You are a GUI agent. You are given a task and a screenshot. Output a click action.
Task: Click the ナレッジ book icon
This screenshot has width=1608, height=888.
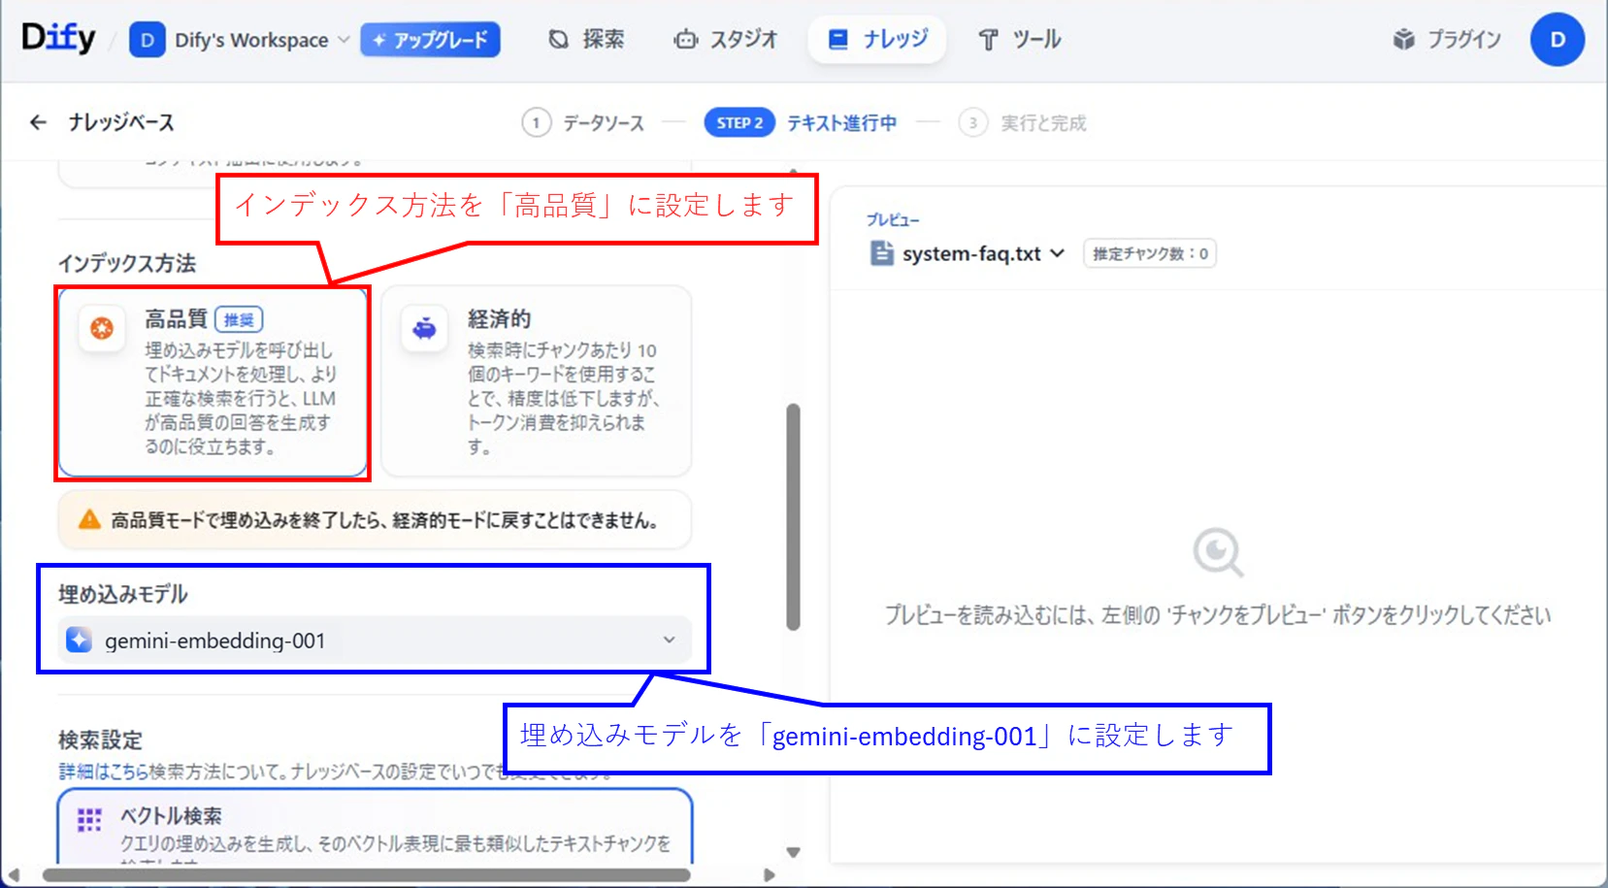(x=837, y=40)
